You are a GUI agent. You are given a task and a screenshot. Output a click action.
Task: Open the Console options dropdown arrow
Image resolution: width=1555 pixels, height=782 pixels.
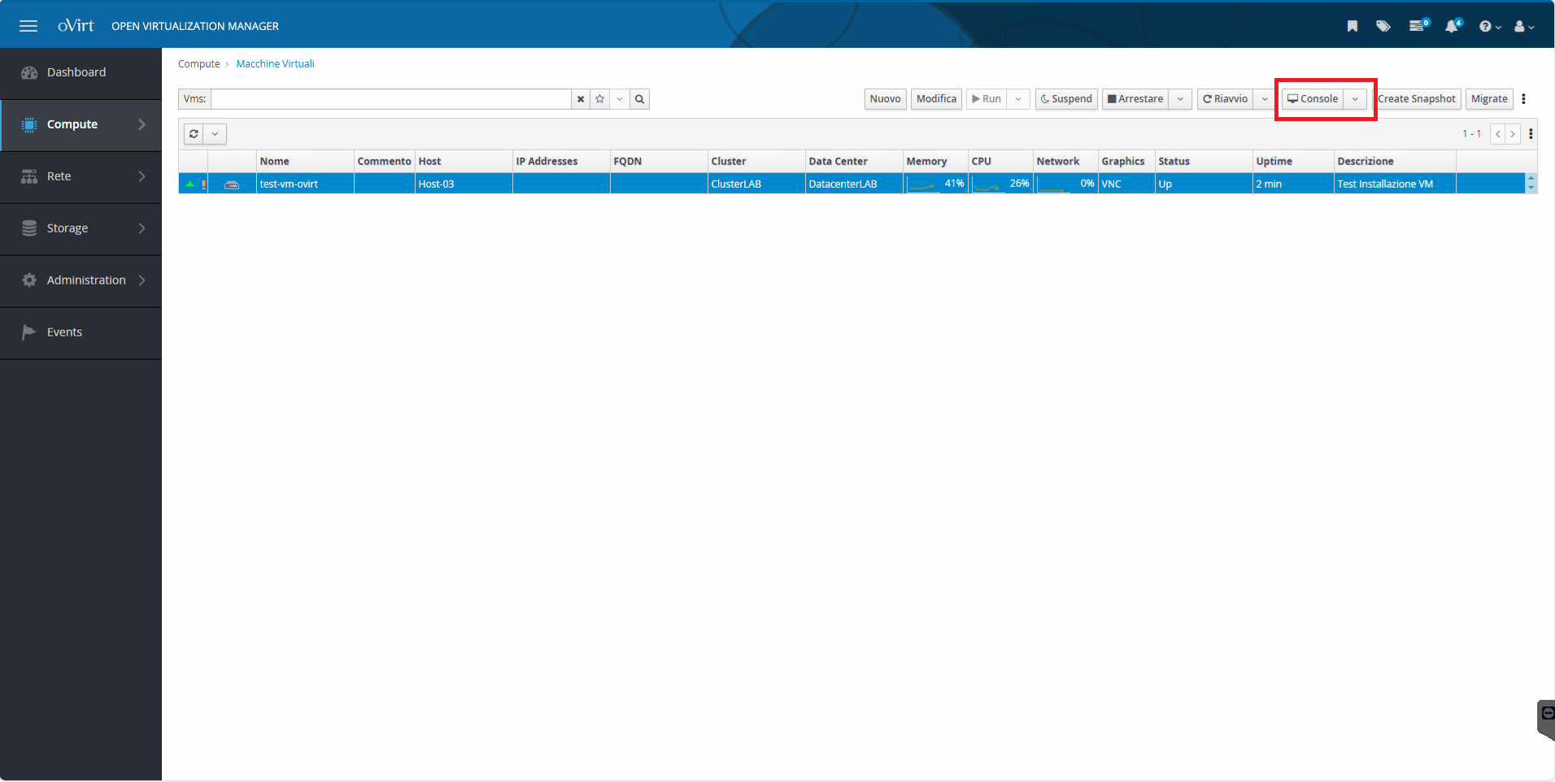1355,99
